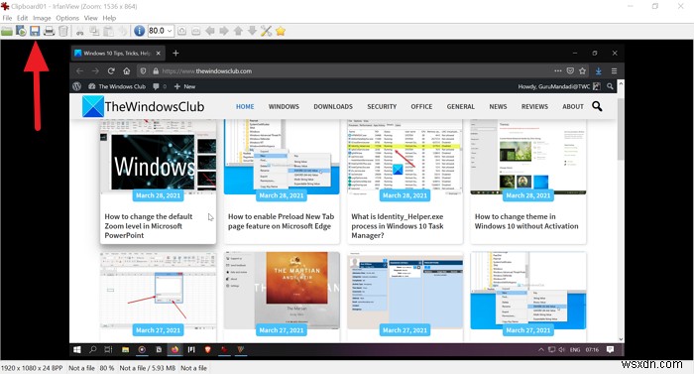Open the Help menu
The height and width of the screenshot is (374, 694).
tap(109, 18)
